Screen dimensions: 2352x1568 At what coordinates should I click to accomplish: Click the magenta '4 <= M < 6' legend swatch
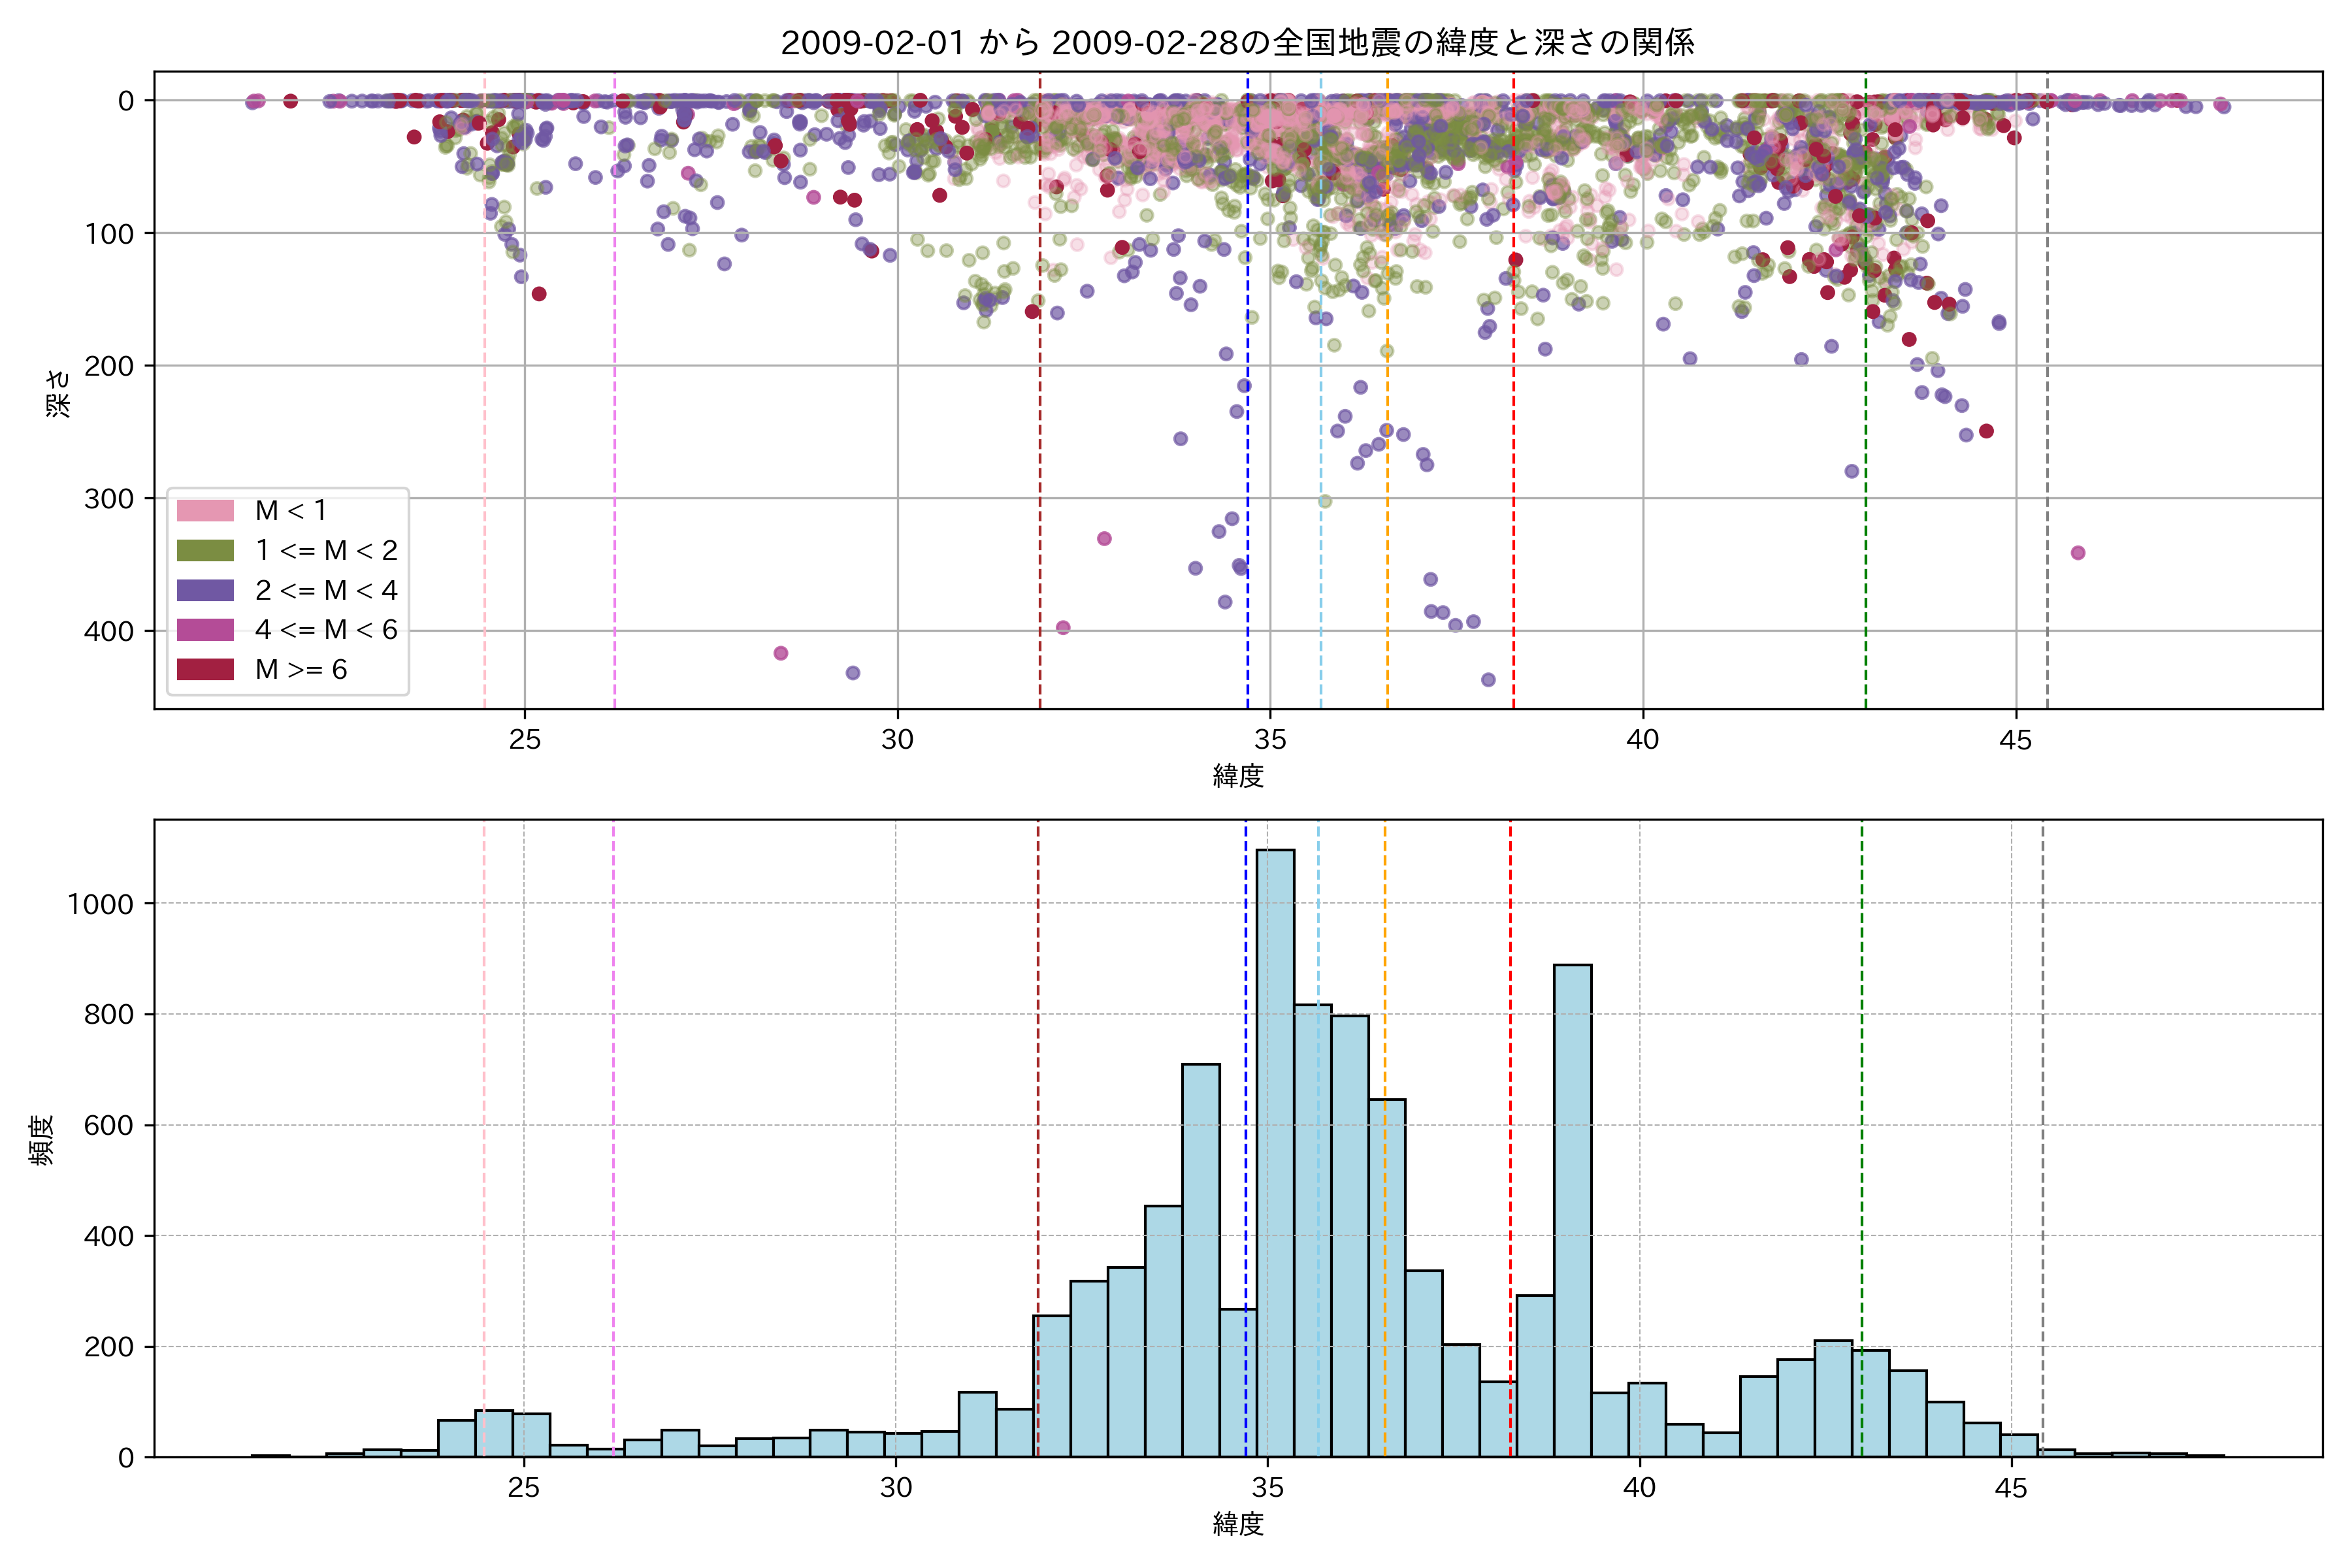point(205,630)
